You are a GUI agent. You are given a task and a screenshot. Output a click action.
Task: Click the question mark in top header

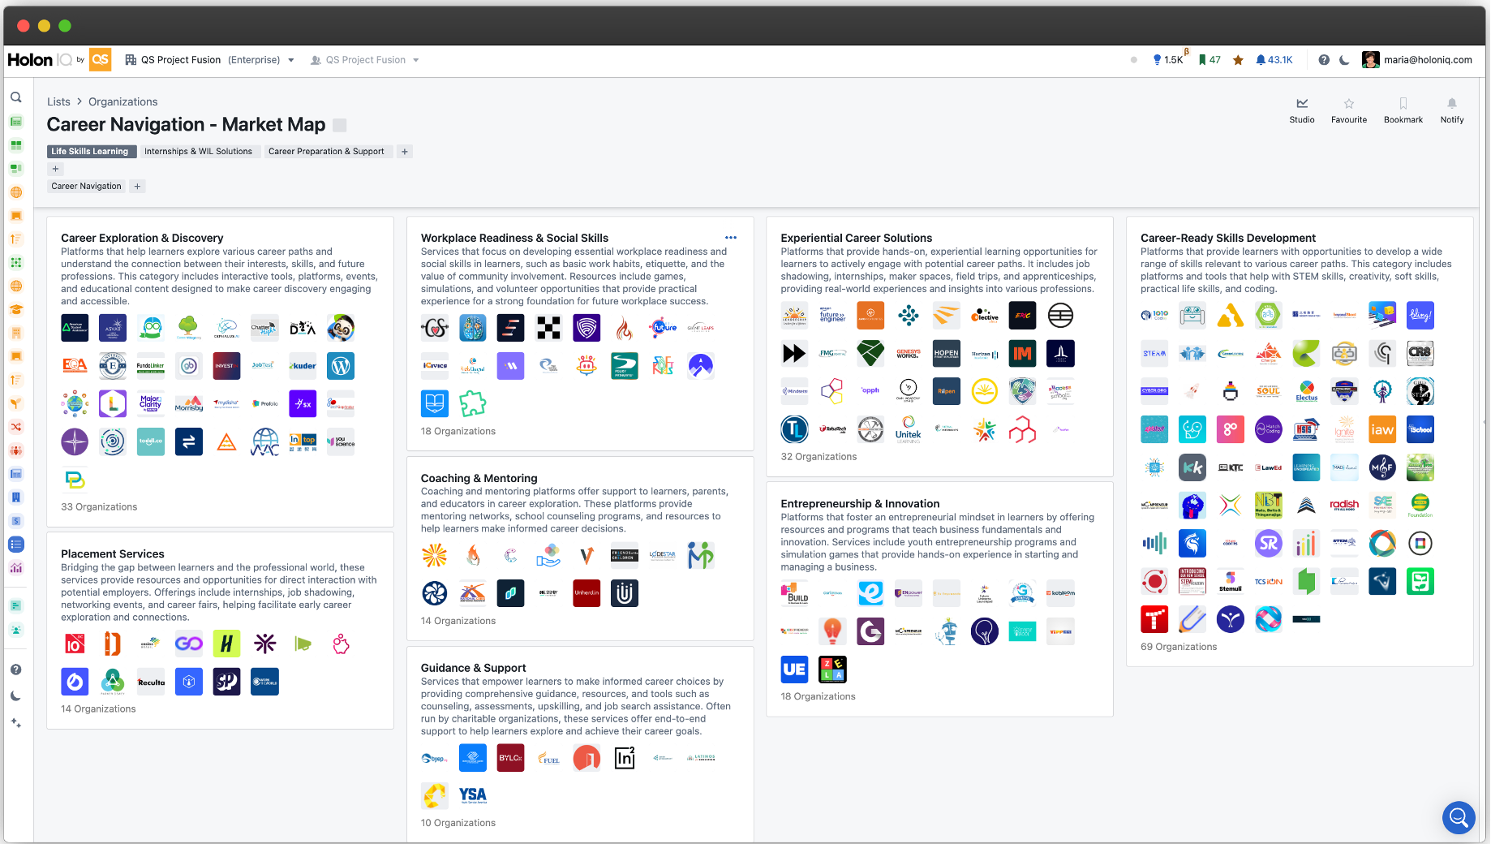click(x=1324, y=60)
